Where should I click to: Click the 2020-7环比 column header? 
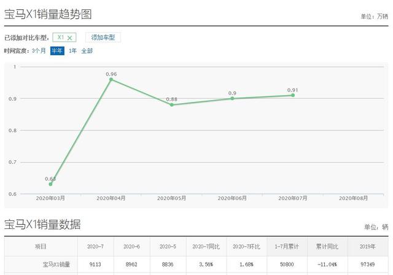coord(246,246)
